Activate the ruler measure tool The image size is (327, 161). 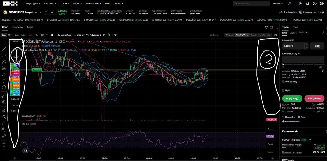click(4, 95)
